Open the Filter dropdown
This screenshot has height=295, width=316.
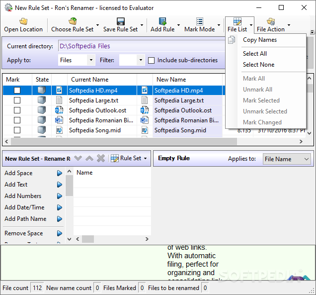pos(141,60)
